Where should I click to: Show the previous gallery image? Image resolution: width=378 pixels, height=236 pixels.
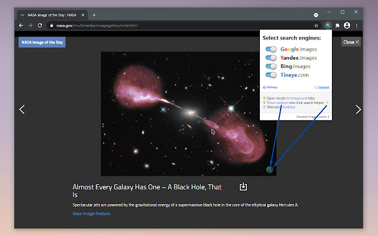22,109
